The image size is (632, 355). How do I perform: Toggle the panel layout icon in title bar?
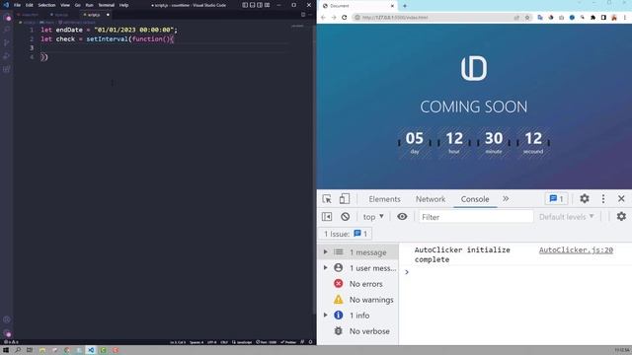click(x=253, y=5)
